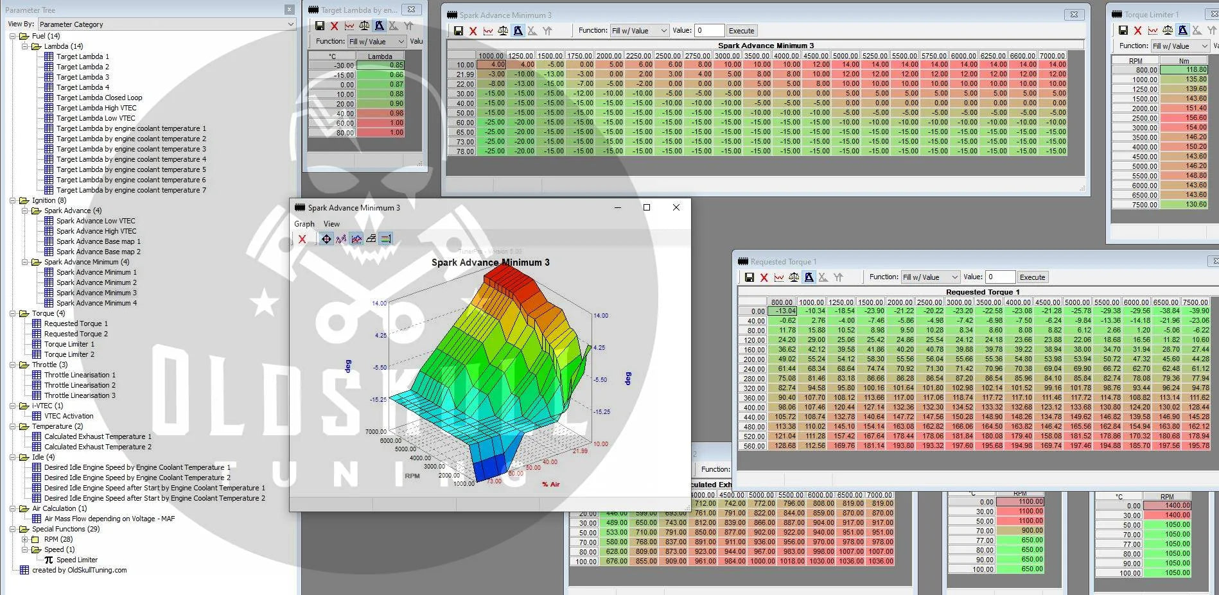
Task: Click the scales compare icon in Requested Torque 1
Action: (x=794, y=277)
